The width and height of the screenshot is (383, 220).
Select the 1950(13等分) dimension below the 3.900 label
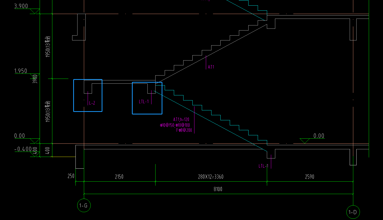click(48, 47)
